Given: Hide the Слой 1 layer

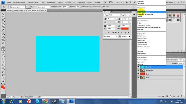Looking at the screenshot, I should click(138, 67).
